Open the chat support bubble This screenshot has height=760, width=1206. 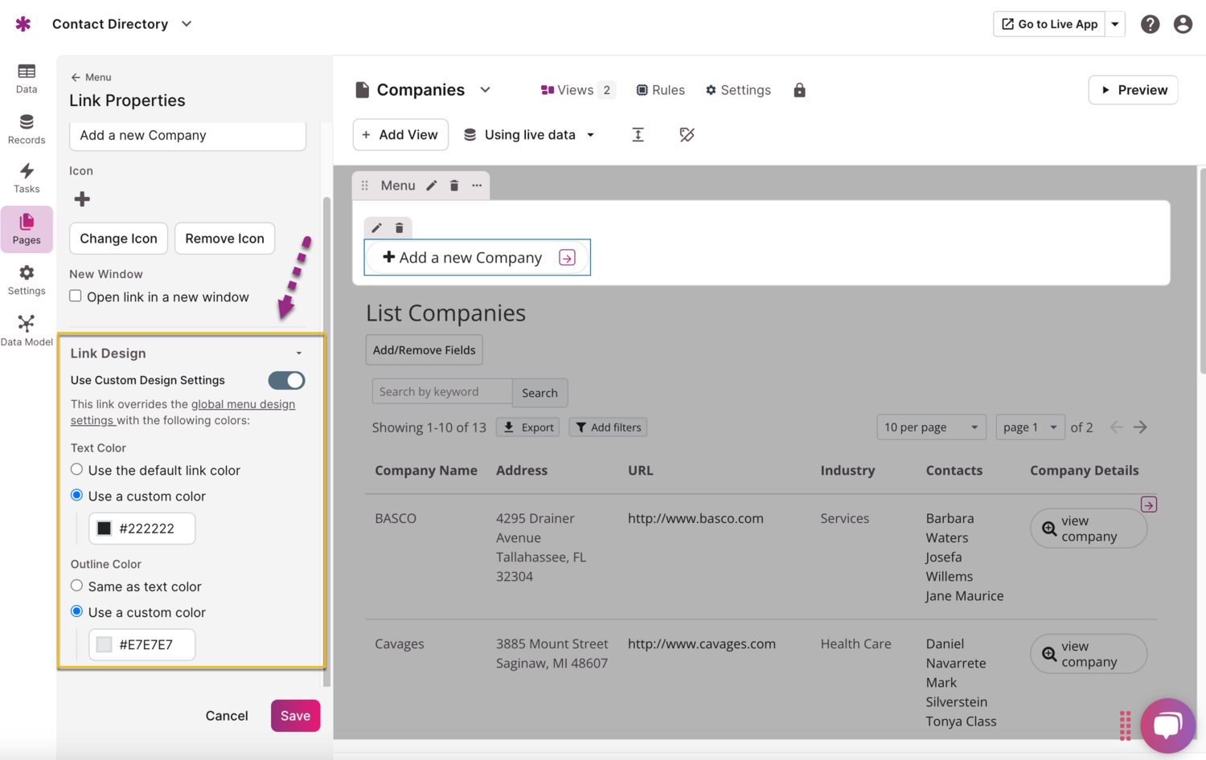pos(1167,725)
